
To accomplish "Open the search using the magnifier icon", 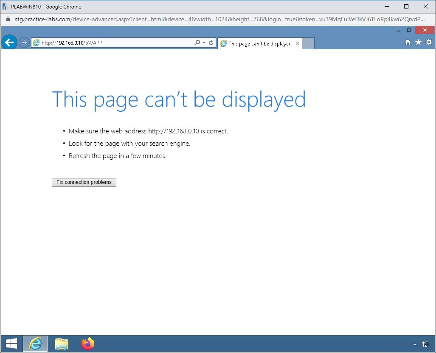I will [197, 42].
